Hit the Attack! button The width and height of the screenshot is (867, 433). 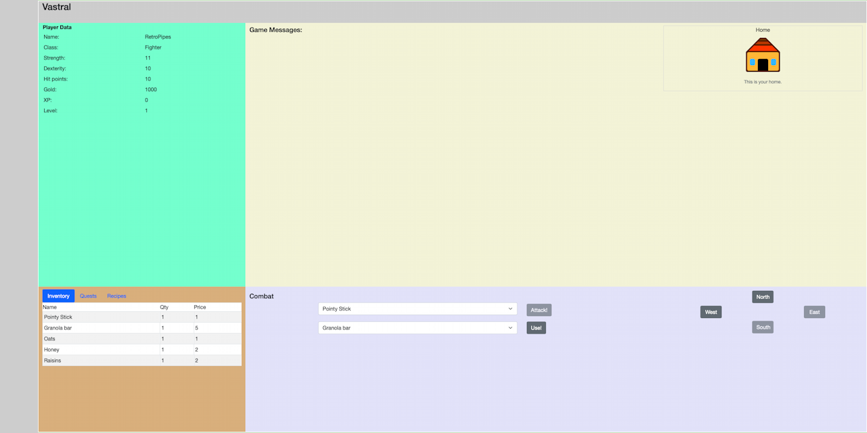539,310
